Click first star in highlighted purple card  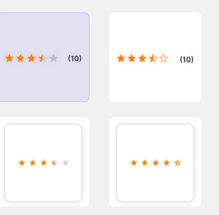(9, 58)
